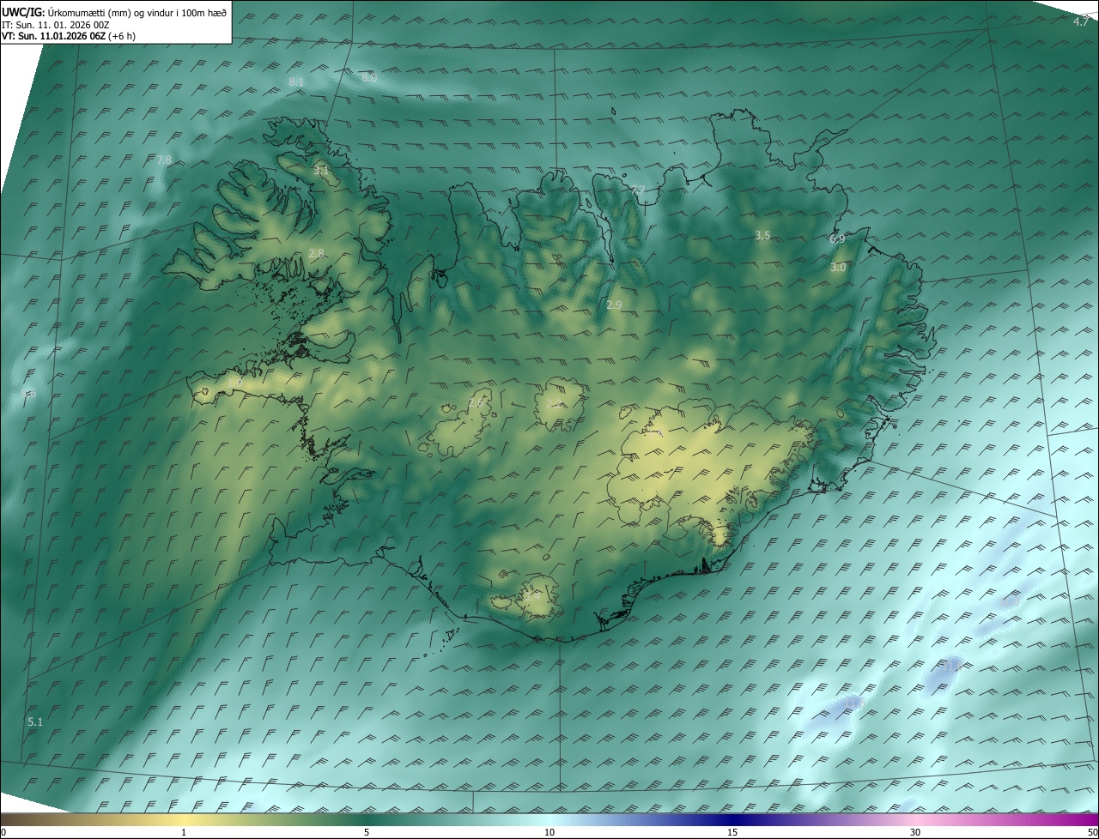Click the colorbar tick label 10

pyautogui.click(x=549, y=832)
